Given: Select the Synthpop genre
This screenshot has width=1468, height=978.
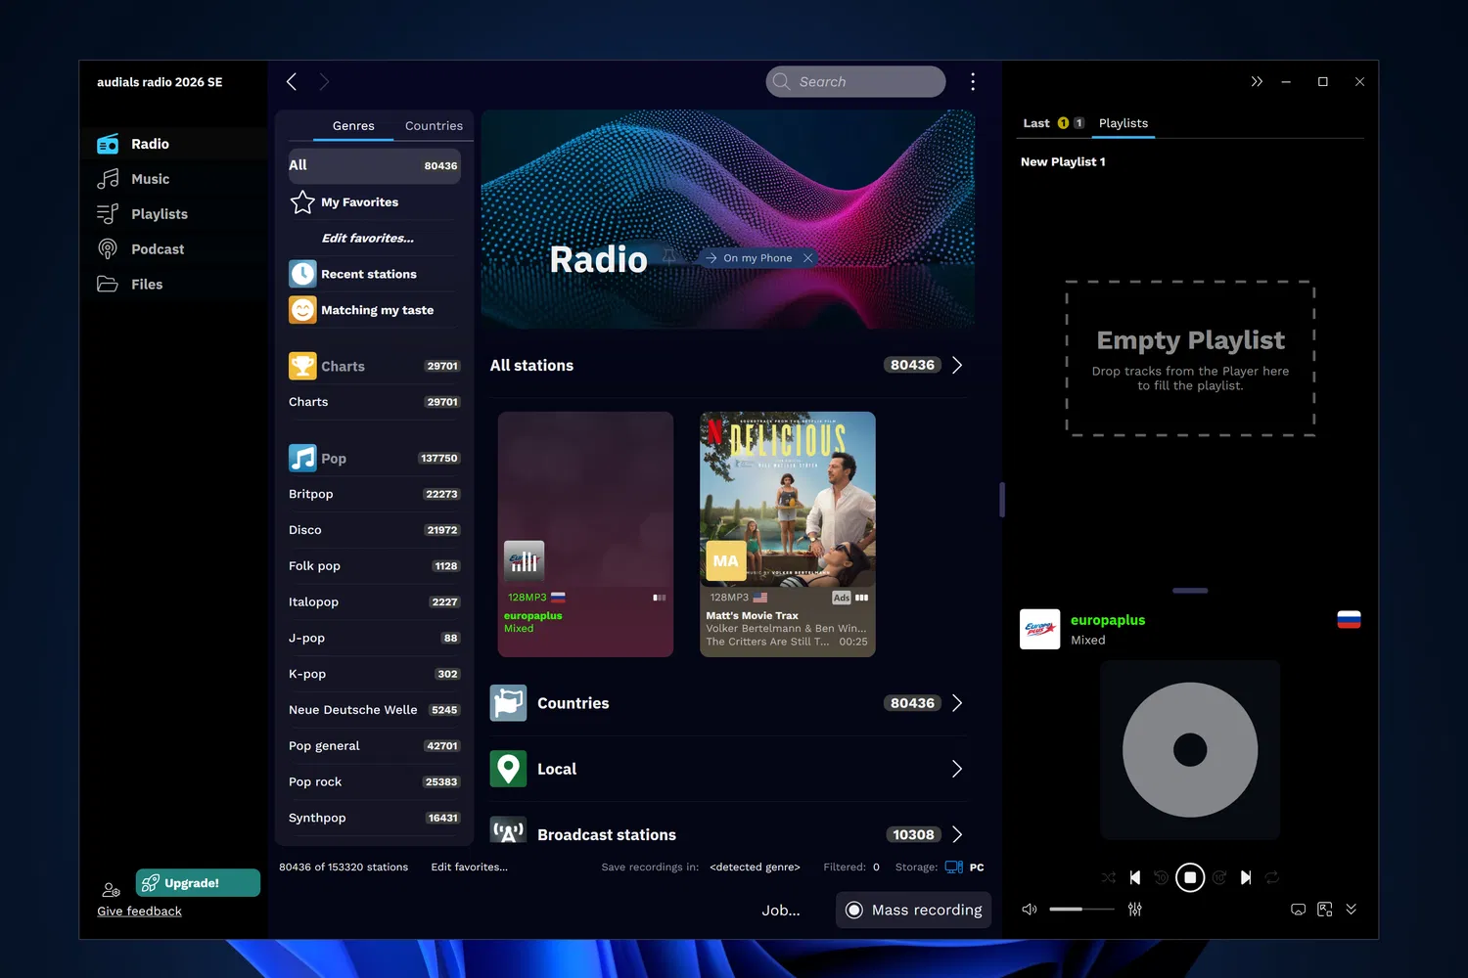Looking at the screenshot, I should (374, 818).
